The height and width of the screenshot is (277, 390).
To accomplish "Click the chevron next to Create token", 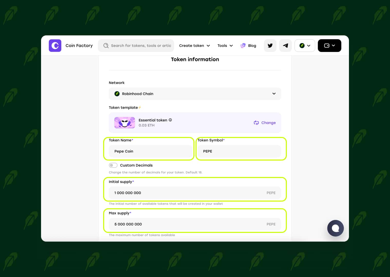I will point(208,46).
